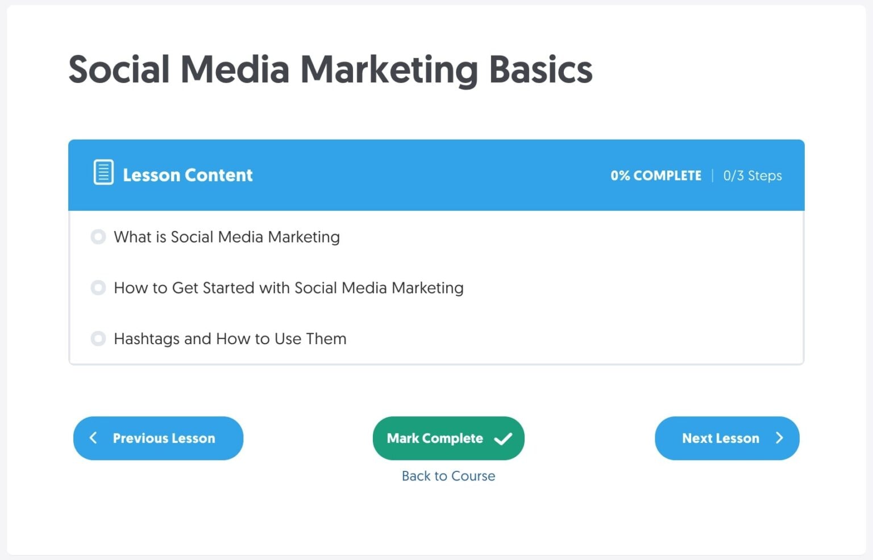
Task: Click the status circle beside What is Social Media Marketing
Action: click(x=98, y=237)
